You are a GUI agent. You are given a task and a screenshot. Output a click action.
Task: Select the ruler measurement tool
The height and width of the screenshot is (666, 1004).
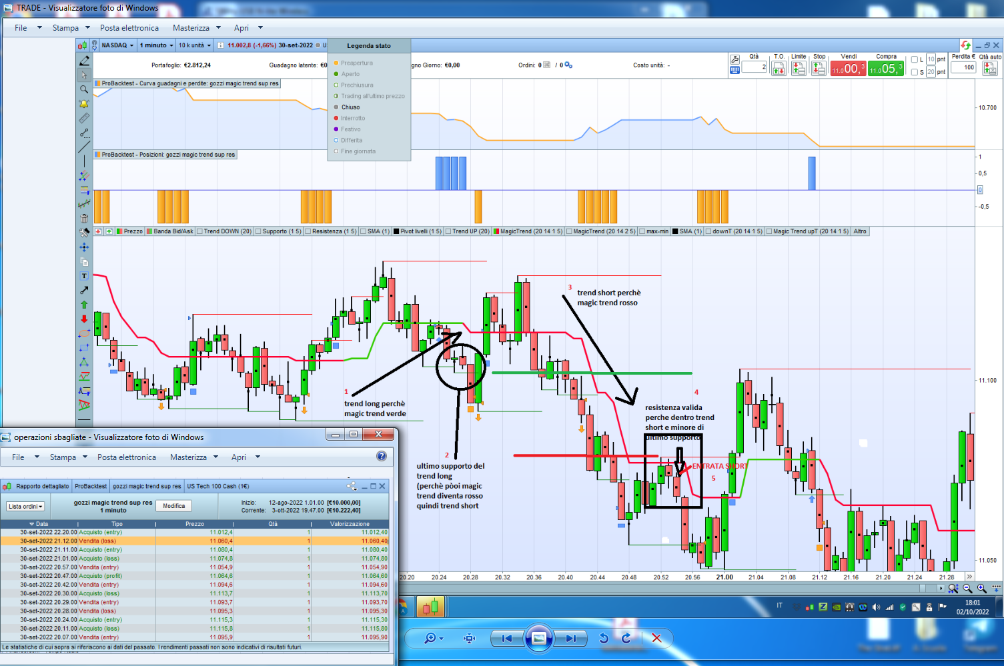pos(84,119)
